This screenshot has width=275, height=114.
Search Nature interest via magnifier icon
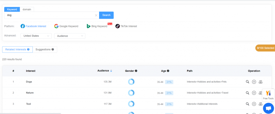click(x=247, y=93)
